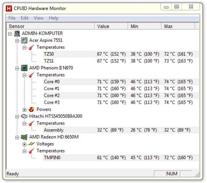Collapse the AMD Radeon HD 6650M node

click(17, 138)
